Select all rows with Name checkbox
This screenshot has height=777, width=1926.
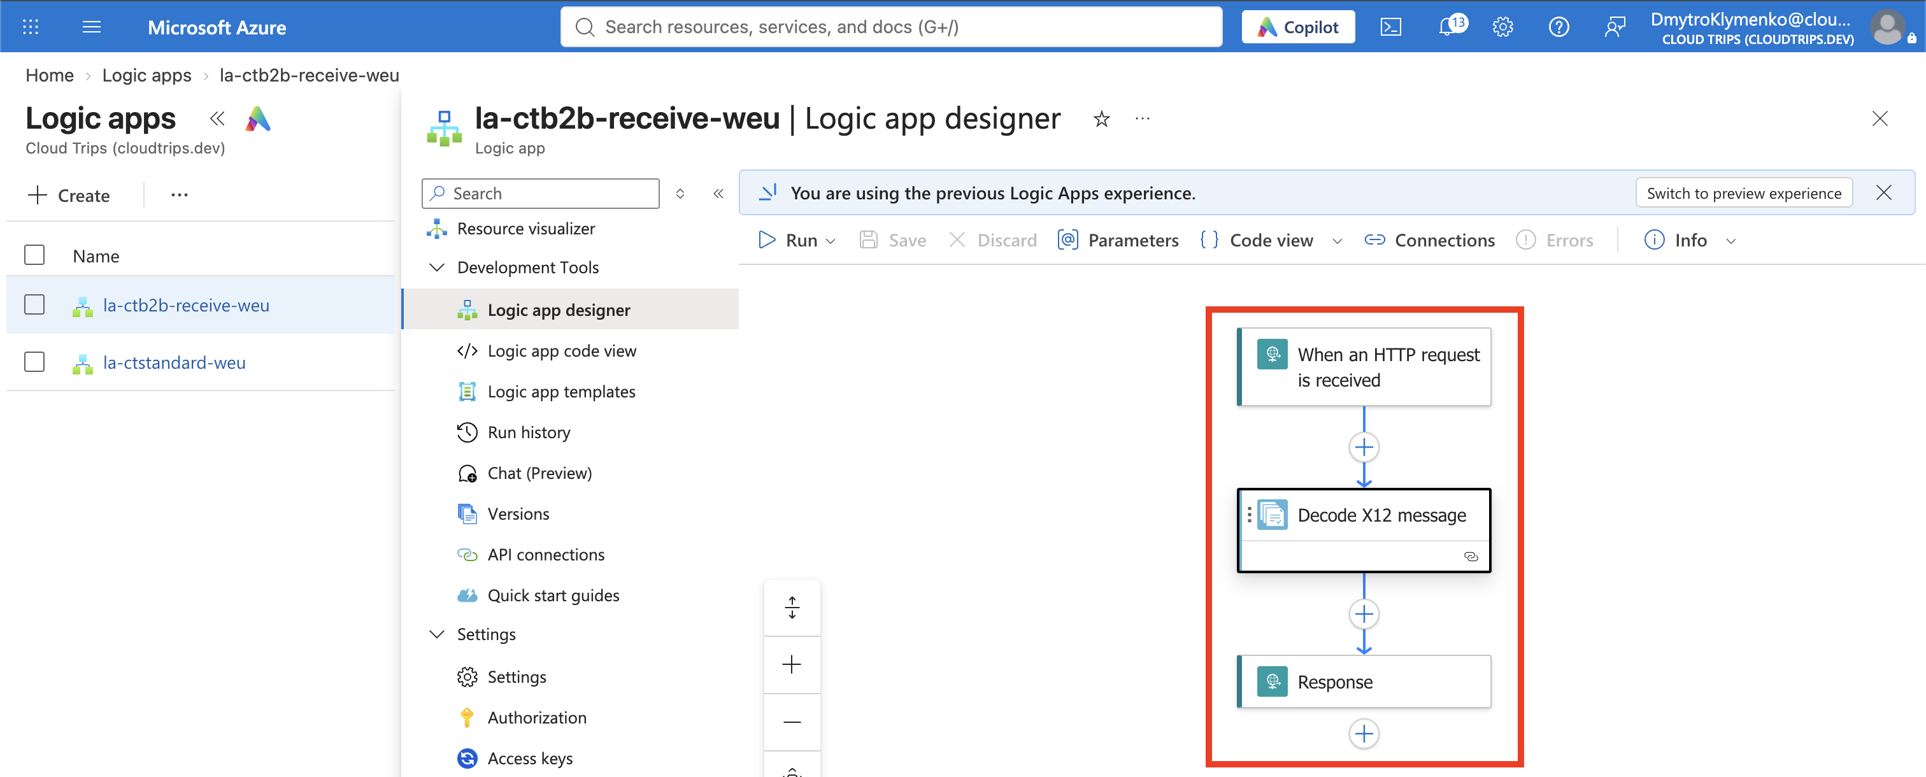point(34,255)
